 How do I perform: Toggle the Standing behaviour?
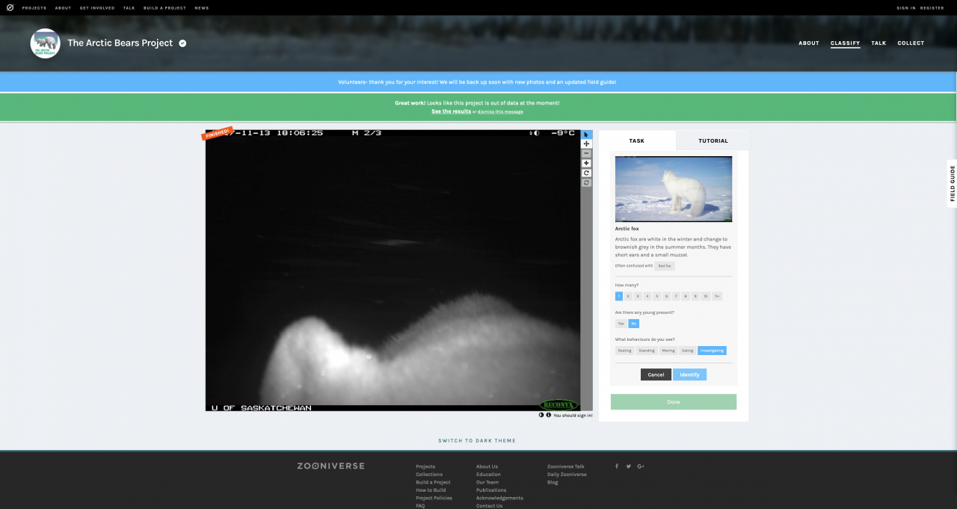[x=647, y=351]
